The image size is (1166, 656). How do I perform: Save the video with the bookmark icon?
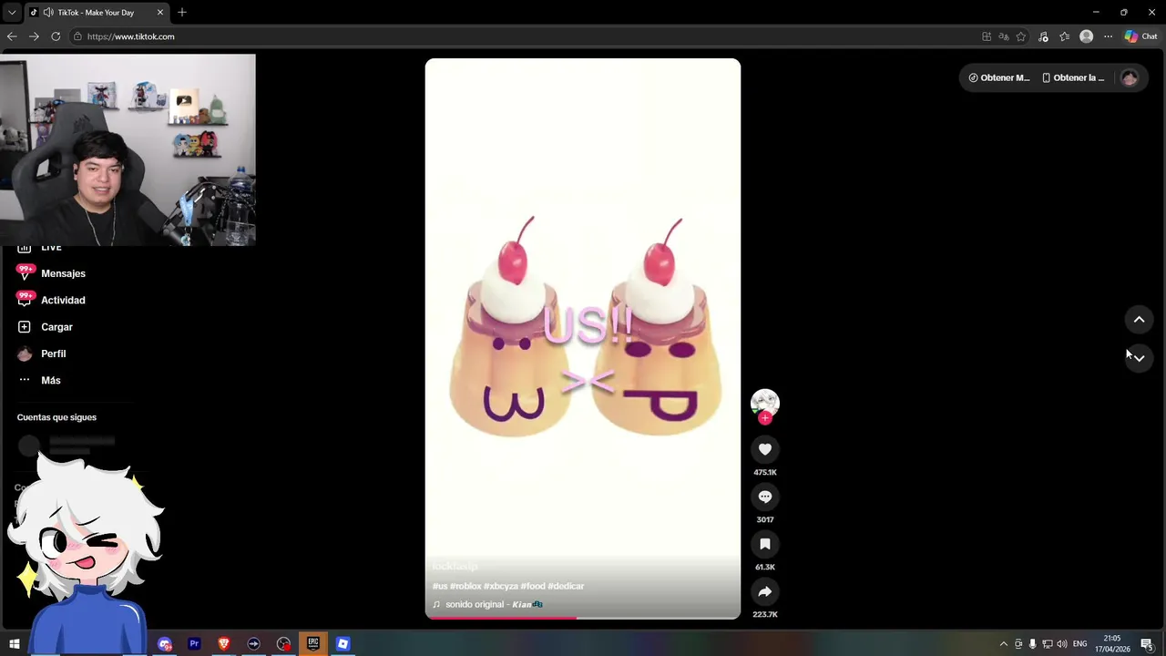[765, 544]
